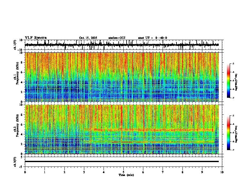Click the thick black ch.3 voltage trace
This screenshot has height=193, width=250.
(x=122, y=161)
